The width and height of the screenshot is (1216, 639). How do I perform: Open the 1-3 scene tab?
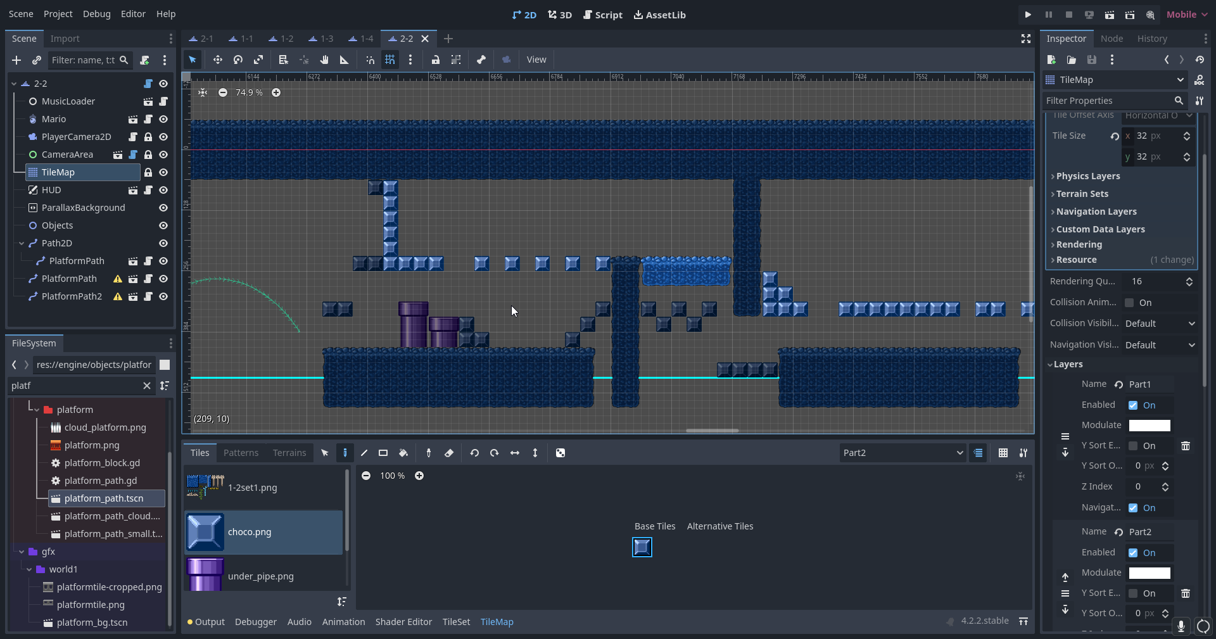pyautogui.click(x=320, y=39)
